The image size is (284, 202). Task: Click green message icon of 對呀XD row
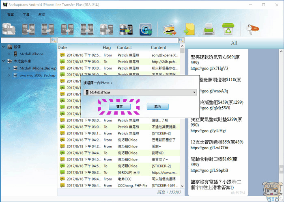point(62,153)
